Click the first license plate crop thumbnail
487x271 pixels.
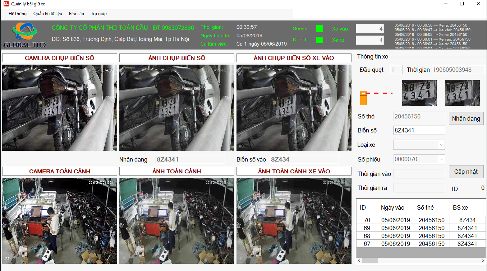click(x=419, y=93)
